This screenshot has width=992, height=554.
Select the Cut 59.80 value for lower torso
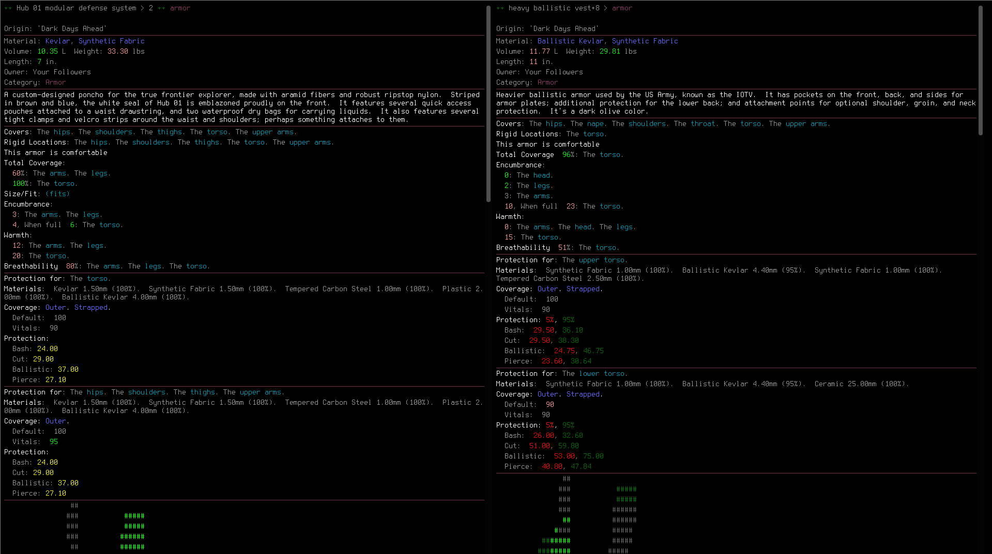[569, 446]
